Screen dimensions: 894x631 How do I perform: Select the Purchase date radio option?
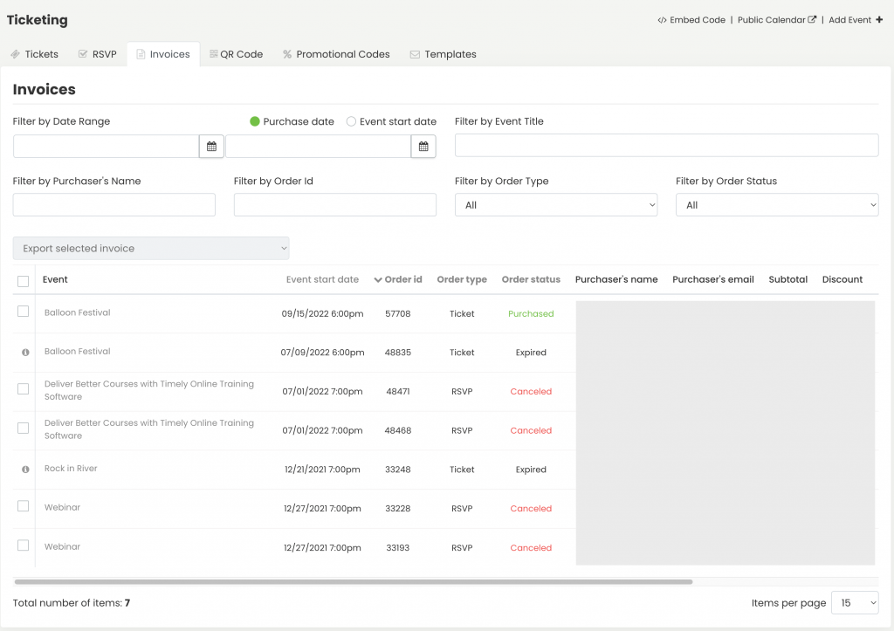coord(255,122)
